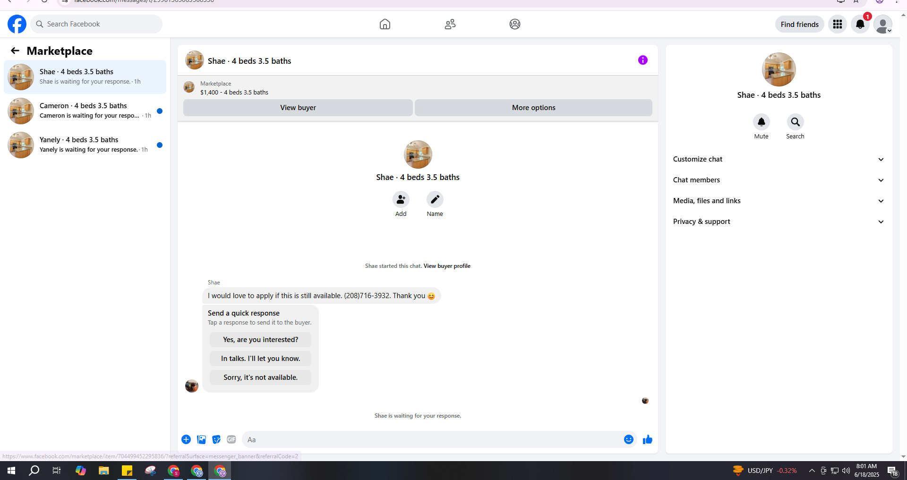The height and width of the screenshot is (480, 907).
Task: Open the Facebook logo home link
Action: click(x=17, y=24)
